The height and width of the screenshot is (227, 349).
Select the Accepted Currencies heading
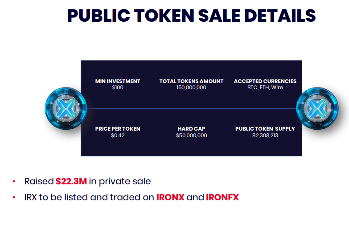click(265, 81)
